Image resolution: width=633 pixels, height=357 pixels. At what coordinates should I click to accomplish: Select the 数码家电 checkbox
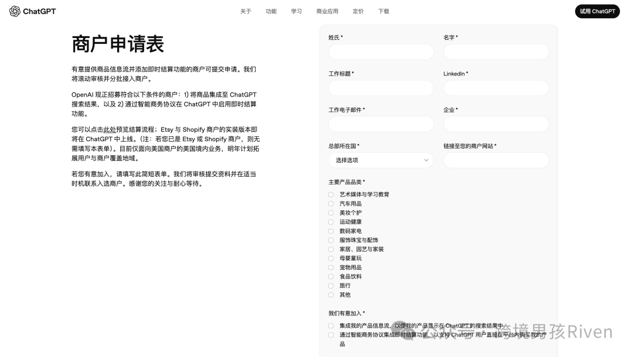(331, 231)
